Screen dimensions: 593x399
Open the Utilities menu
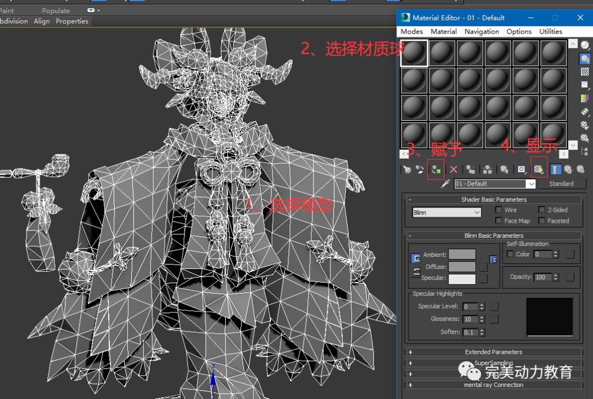[551, 31]
